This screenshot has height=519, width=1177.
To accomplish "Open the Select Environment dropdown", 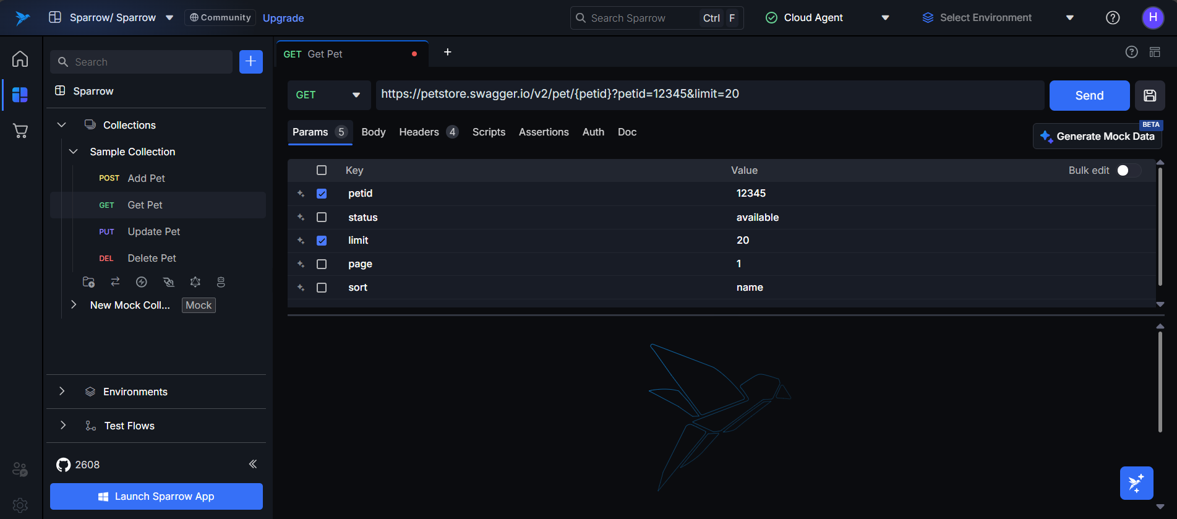I will [997, 18].
